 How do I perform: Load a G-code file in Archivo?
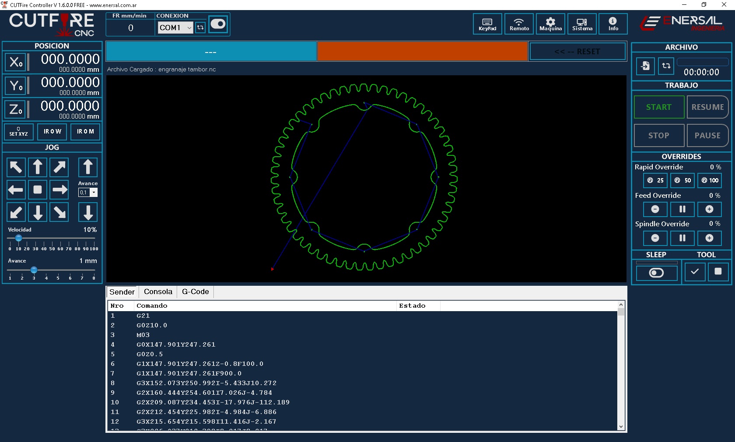[x=645, y=66]
